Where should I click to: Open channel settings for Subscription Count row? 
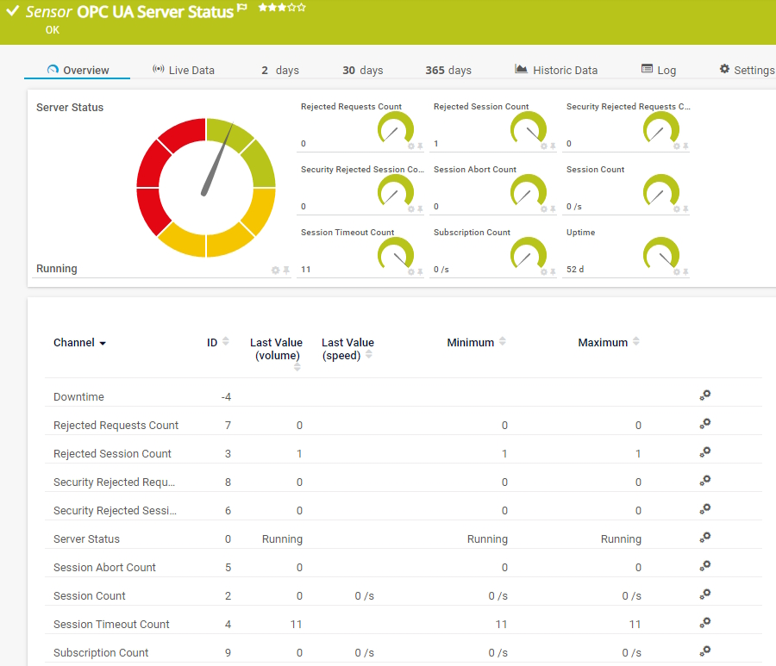pos(704,651)
